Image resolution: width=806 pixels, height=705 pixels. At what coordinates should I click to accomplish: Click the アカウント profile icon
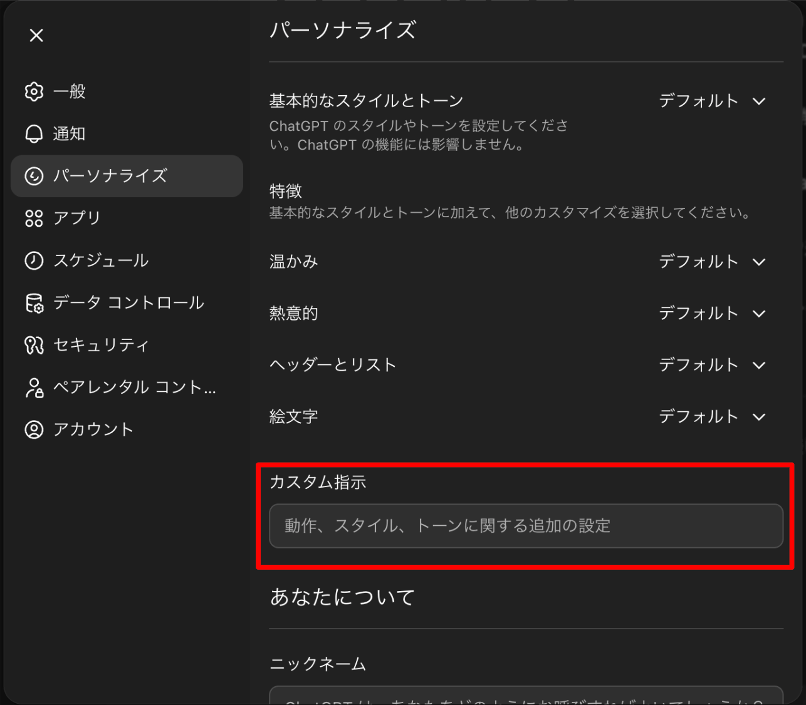(x=34, y=430)
